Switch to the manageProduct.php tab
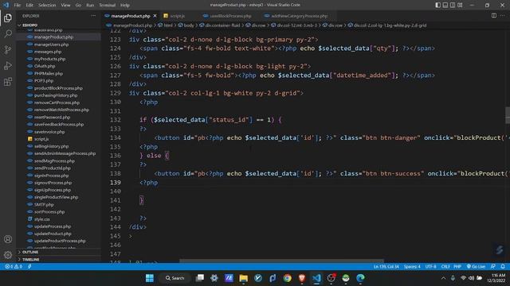The width and height of the screenshot is (510, 286). click(x=131, y=16)
